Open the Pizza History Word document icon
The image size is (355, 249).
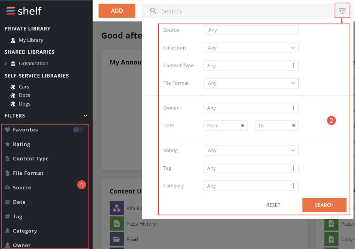(117, 224)
